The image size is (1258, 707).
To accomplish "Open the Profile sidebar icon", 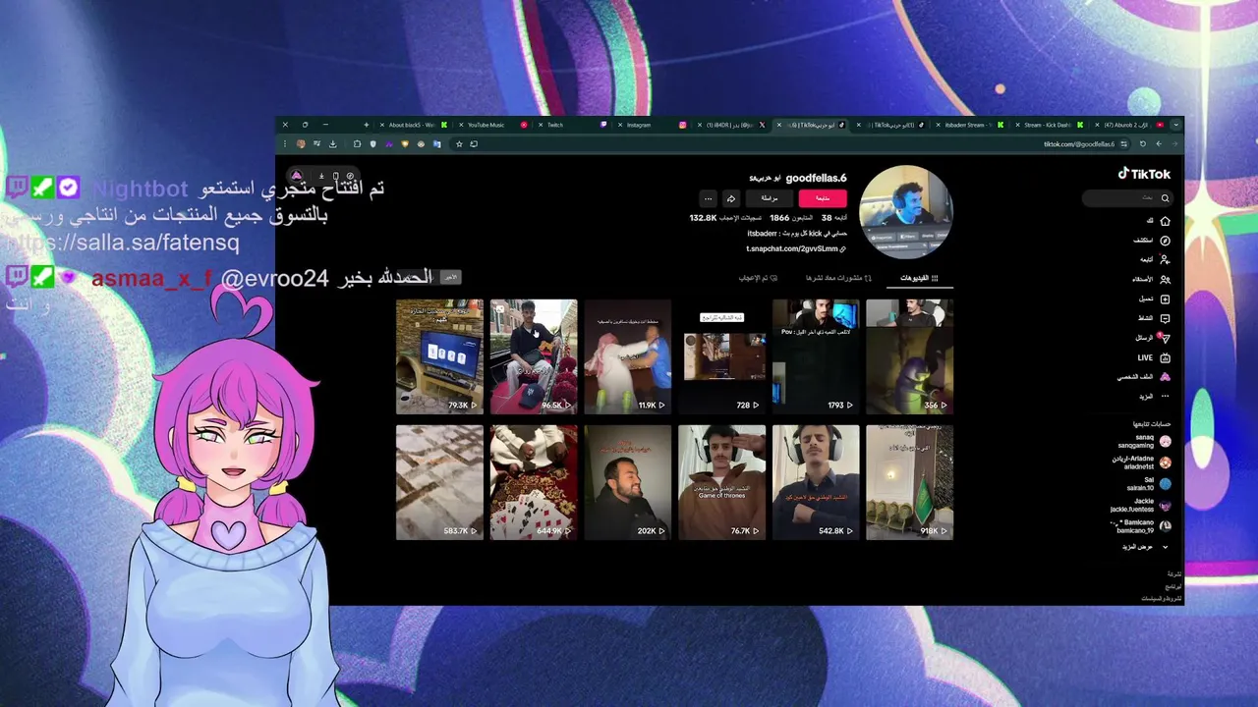I will click(x=1165, y=377).
